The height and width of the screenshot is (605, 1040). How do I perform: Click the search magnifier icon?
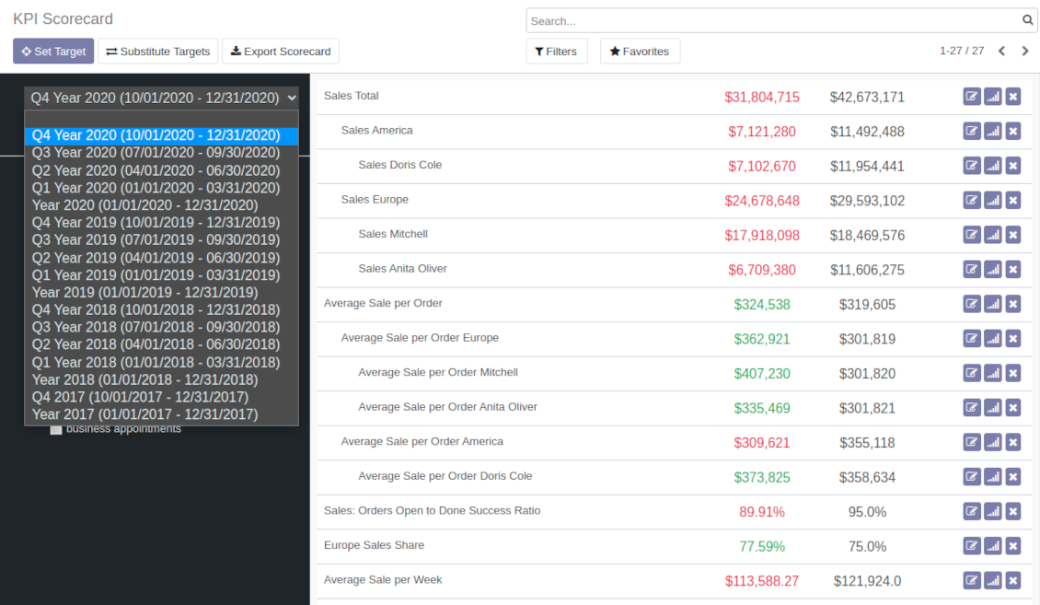(x=1028, y=20)
